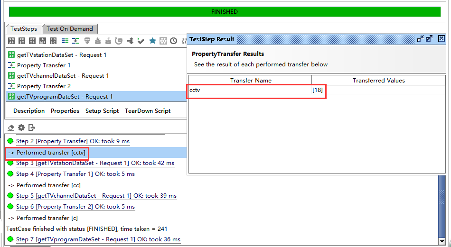Image resolution: width=451 pixels, height=247 pixels.
Task: Click the Transferred Values column header
Action: (378, 81)
